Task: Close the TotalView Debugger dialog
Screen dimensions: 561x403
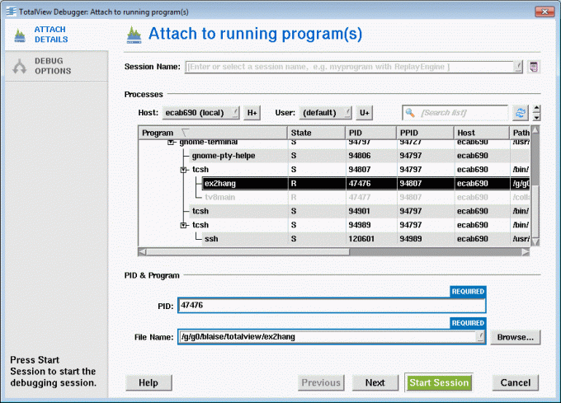Action: point(544,12)
